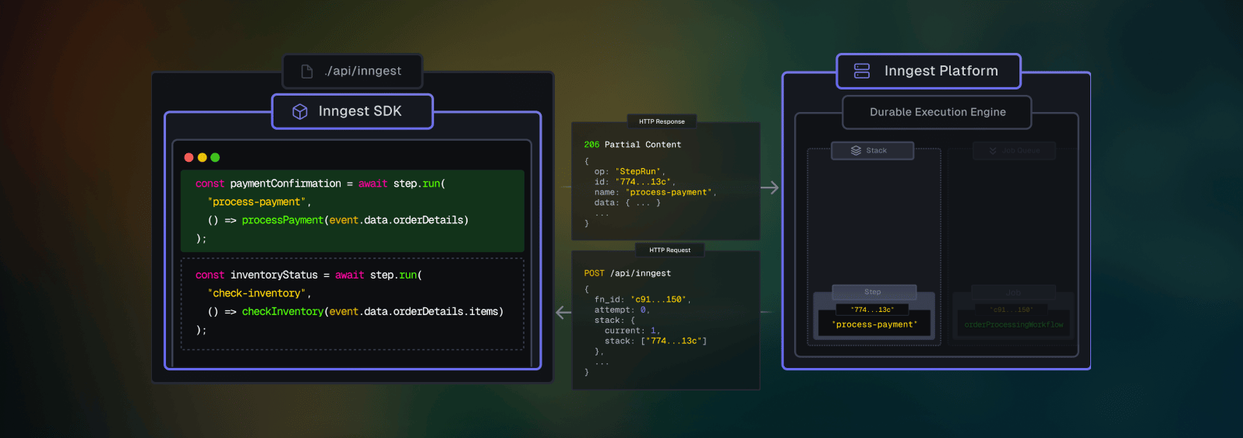Click the orderProcessingWorkflow job card
The image size is (1243, 438).
coord(1013,324)
